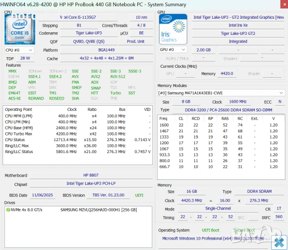
Task: Click the Intel Core i5 logo image
Action: coord(20,29)
